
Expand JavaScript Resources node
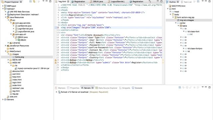(6, 46)
